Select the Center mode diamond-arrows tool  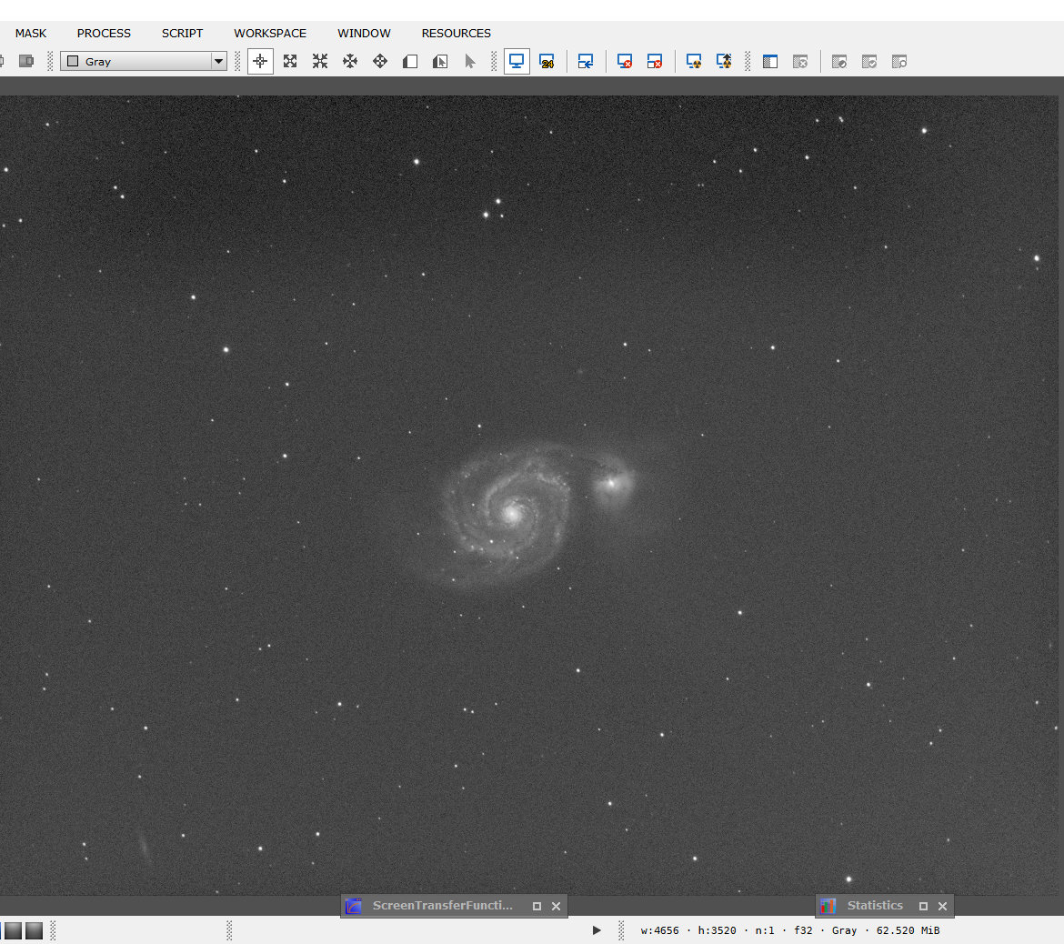[x=380, y=62]
